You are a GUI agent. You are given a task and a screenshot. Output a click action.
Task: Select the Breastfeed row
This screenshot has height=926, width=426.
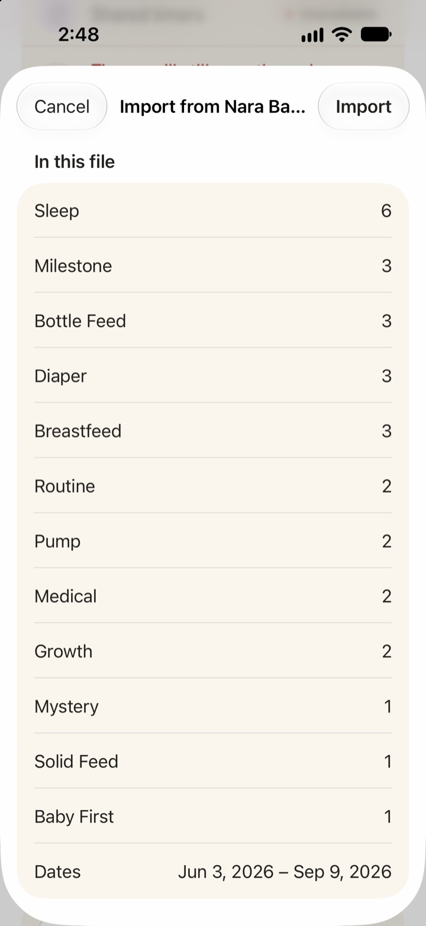[213, 431]
